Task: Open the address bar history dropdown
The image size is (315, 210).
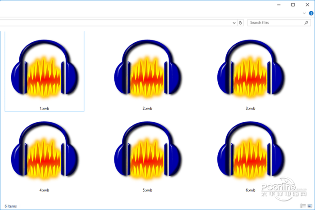Action: click(x=234, y=22)
